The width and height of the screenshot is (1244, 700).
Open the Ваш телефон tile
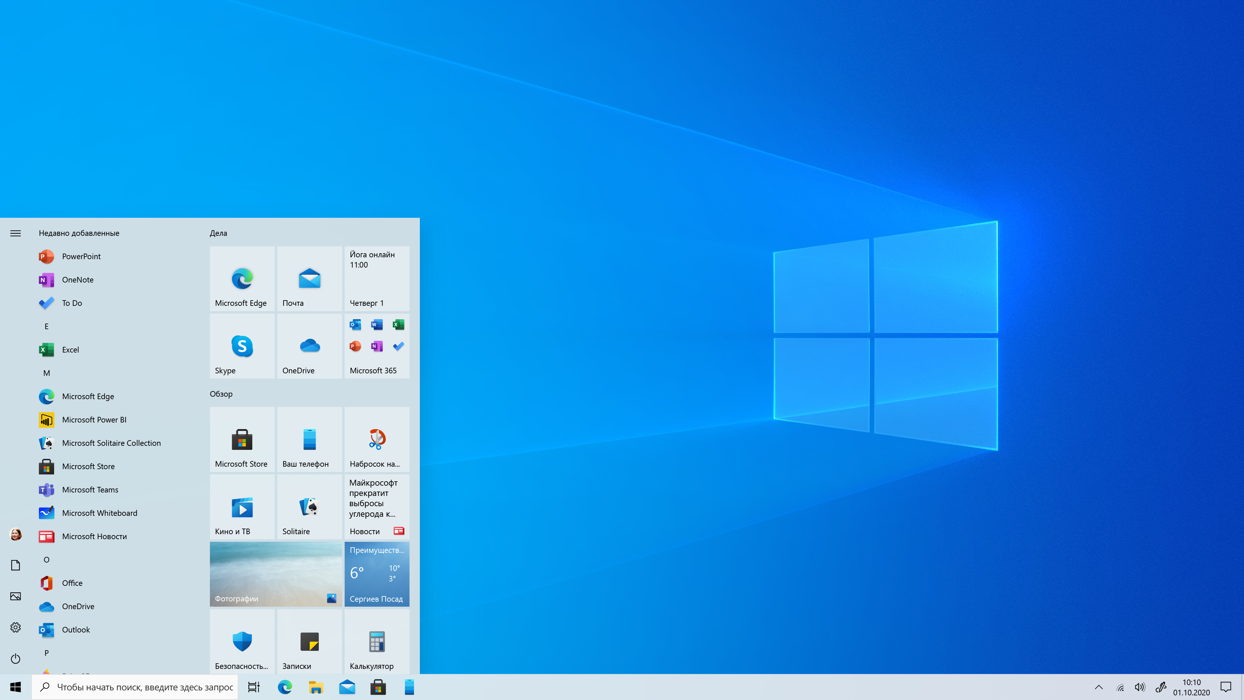coord(309,439)
